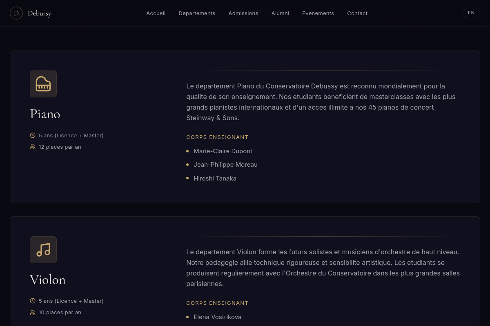Click the Violon department music note icon
Viewport: 490px width, 326px height.
tap(43, 250)
